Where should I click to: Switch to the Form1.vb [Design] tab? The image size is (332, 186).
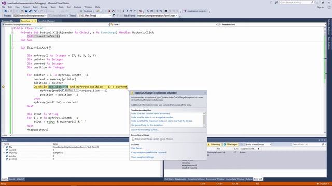coord(46,21)
